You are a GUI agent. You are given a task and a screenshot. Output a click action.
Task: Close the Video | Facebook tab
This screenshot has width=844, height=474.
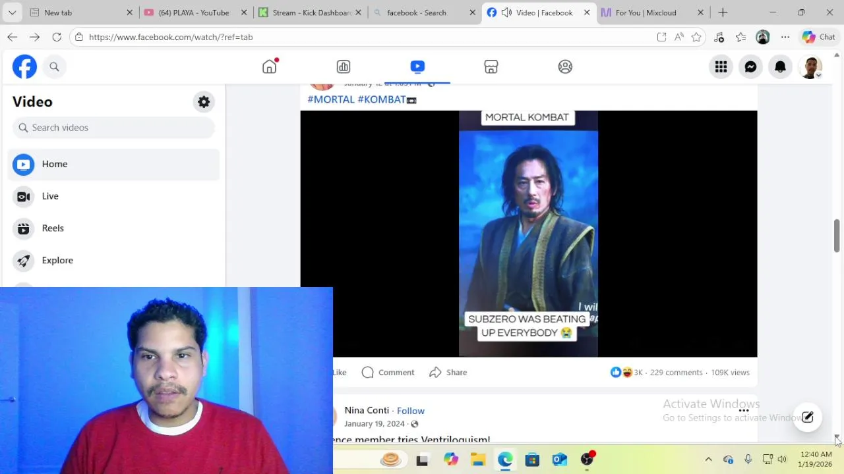point(586,13)
